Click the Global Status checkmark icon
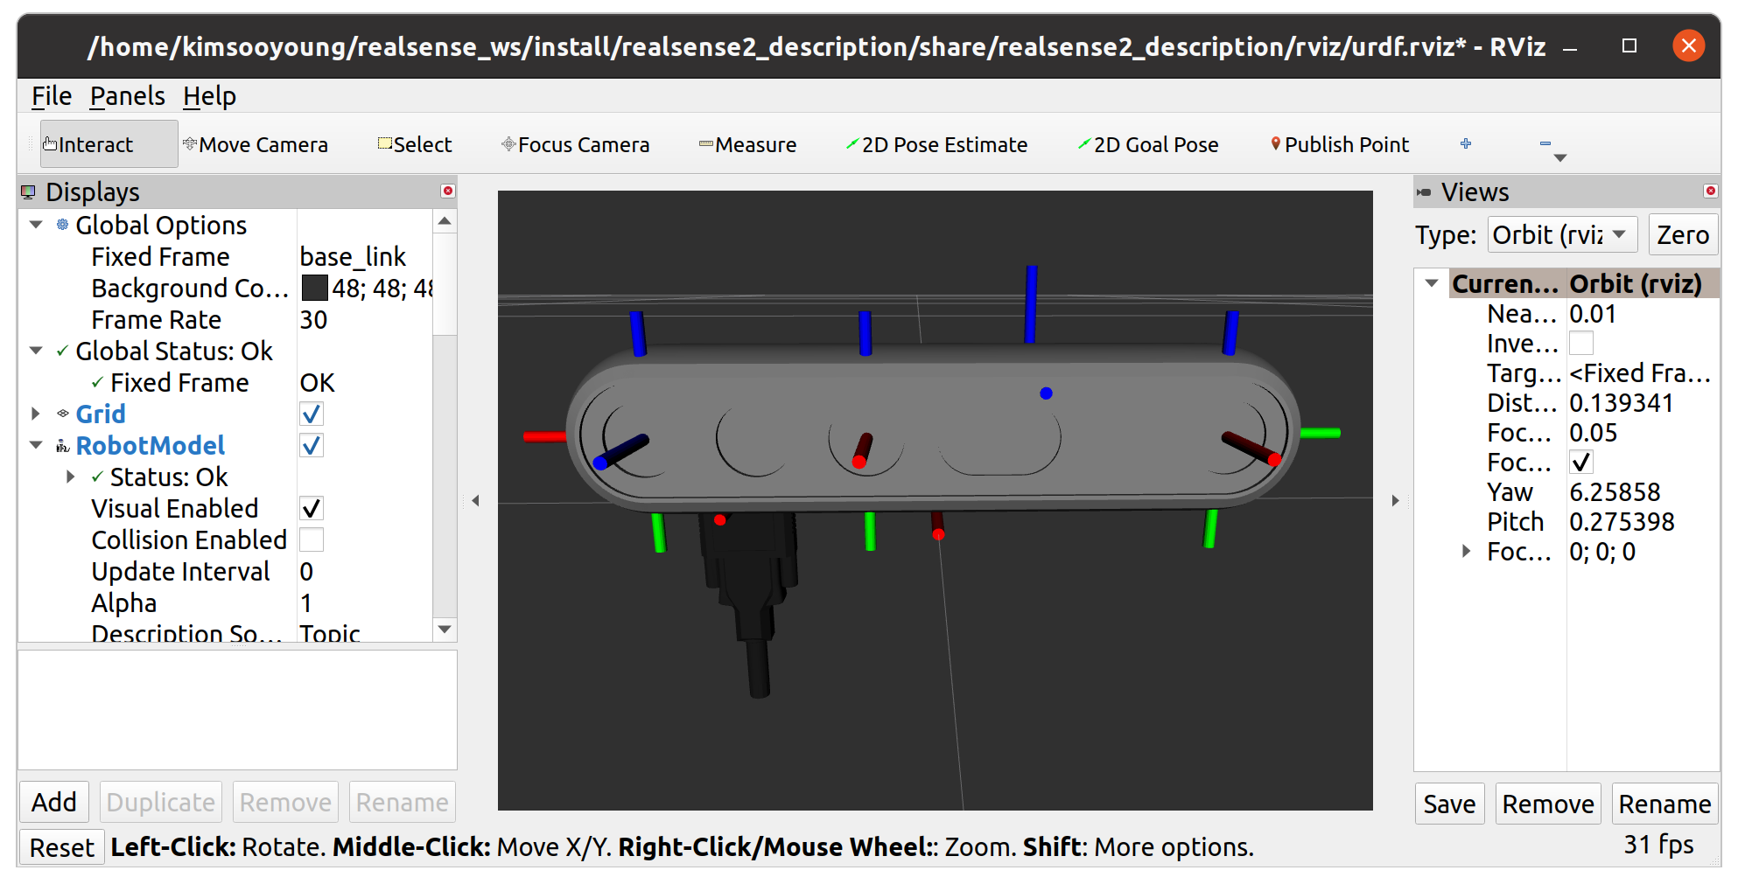 [x=62, y=352]
